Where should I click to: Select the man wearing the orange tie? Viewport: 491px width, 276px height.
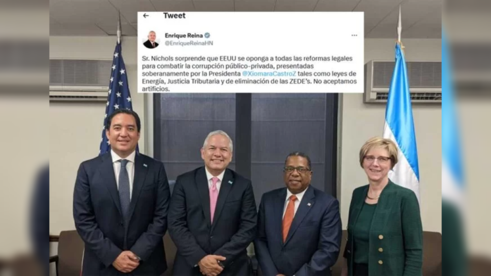click(298, 214)
